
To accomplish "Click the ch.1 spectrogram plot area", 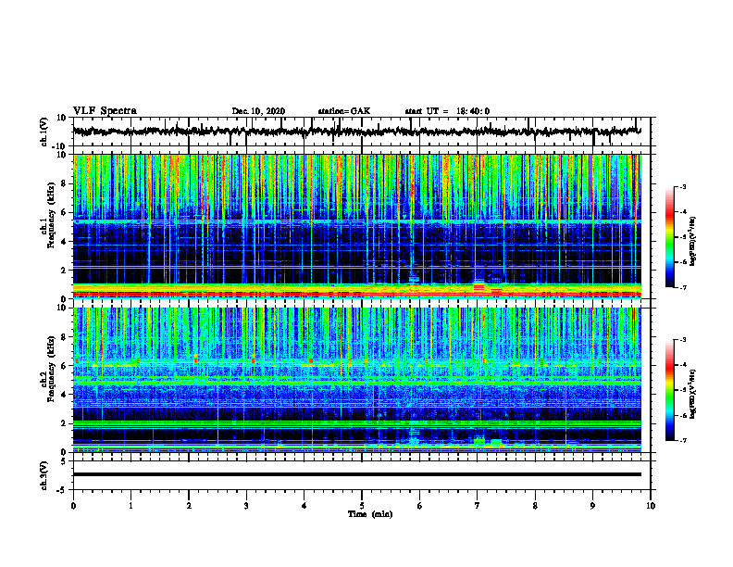I will pyautogui.click(x=357, y=226).
